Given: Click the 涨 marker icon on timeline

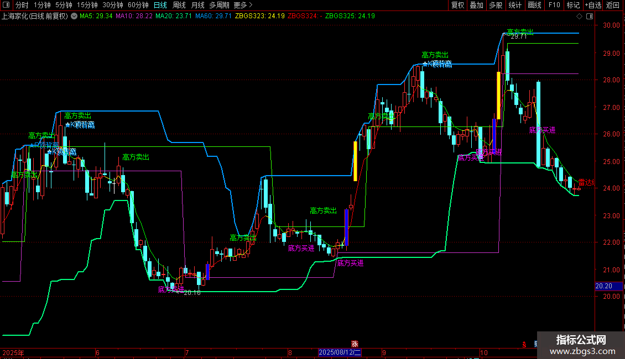Looking at the screenshot, I should pos(355,344).
